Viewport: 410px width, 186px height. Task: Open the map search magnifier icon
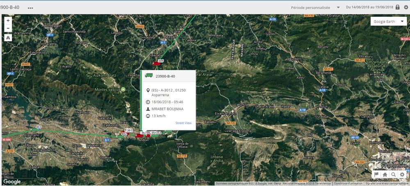pos(394,175)
